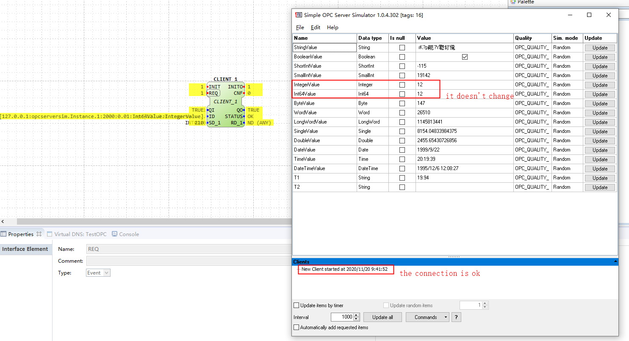Click the Name field containing REQ

[x=188, y=249]
